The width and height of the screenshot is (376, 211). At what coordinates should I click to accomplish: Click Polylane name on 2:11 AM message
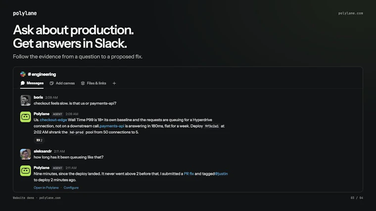coord(42,168)
